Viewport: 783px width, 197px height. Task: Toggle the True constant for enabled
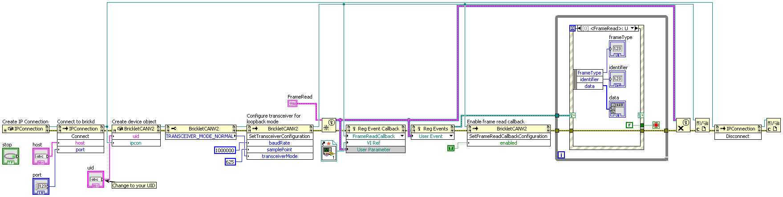pyautogui.click(x=451, y=148)
